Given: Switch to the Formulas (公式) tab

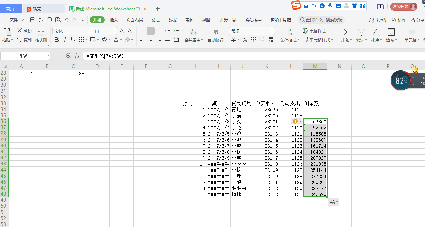Looking at the screenshot, I should (155, 20).
